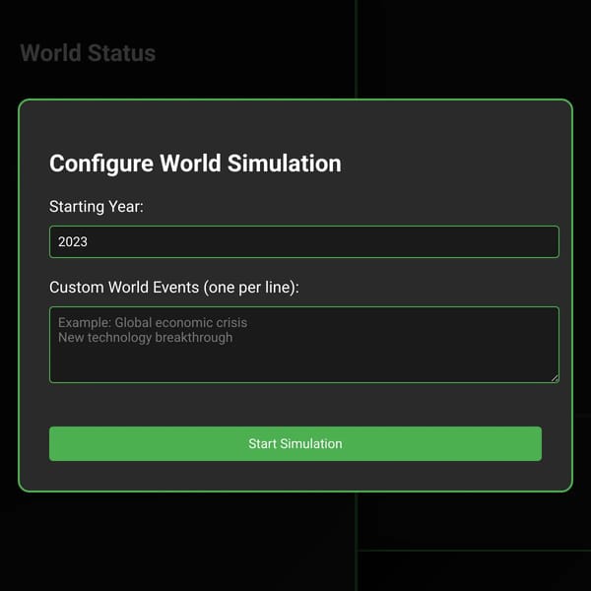Image resolution: width=591 pixels, height=591 pixels.
Task: Click the dimmed 'World Status' heading
Action: (x=88, y=53)
